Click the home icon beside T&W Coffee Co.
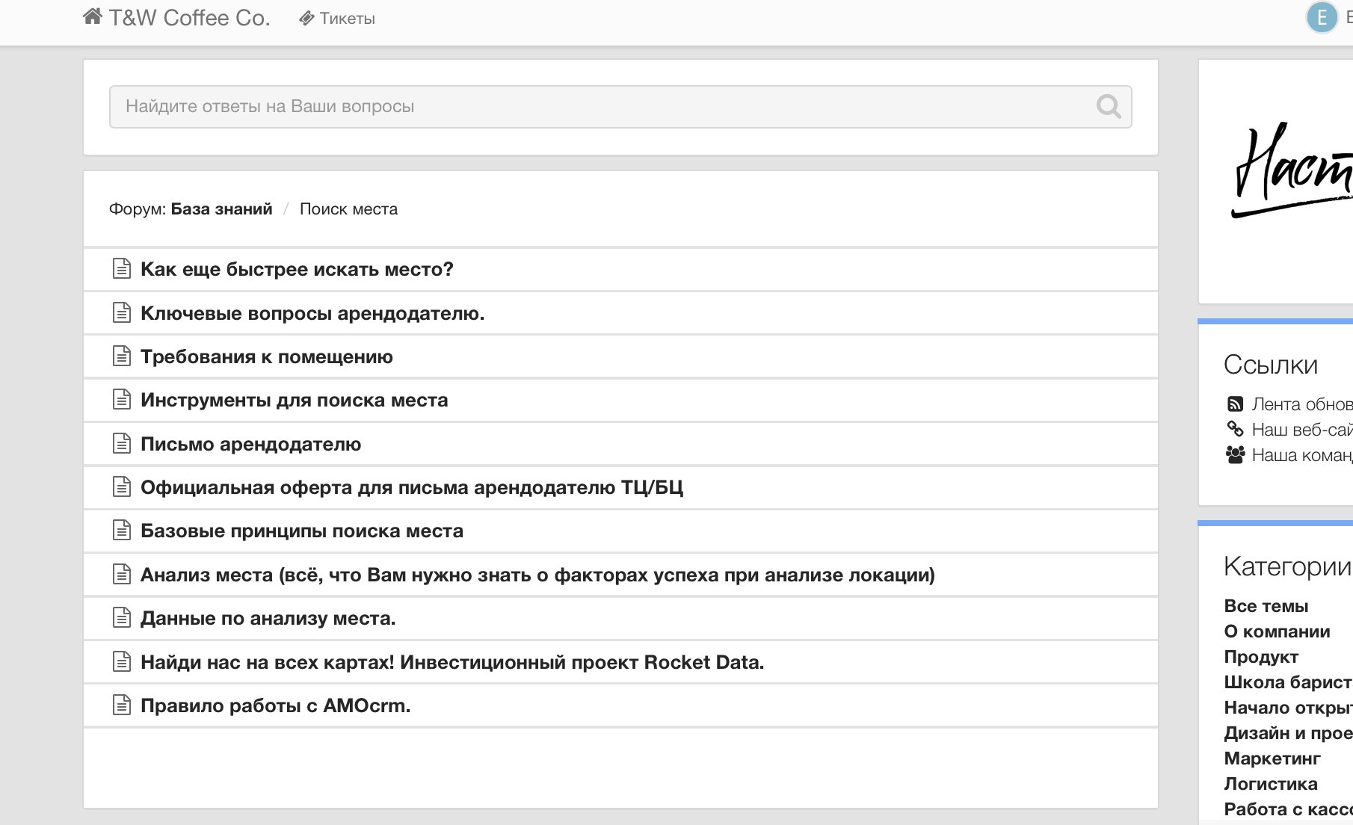 (x=93, y=16)
